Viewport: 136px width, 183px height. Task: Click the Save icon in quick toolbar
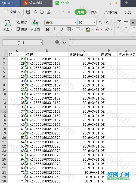click(x=28, y=12)
